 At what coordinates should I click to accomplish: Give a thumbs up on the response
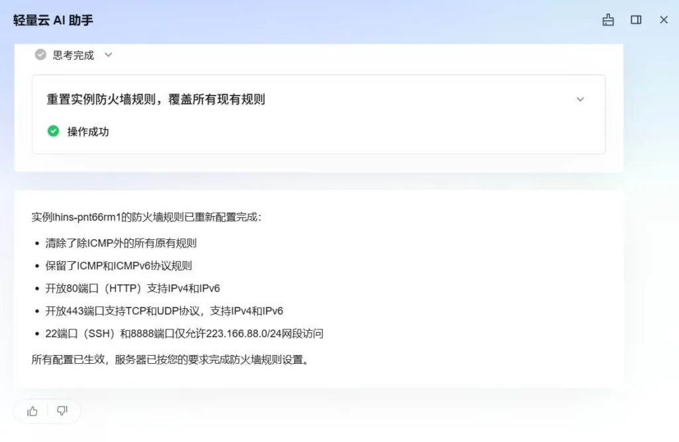click(31, 411)
